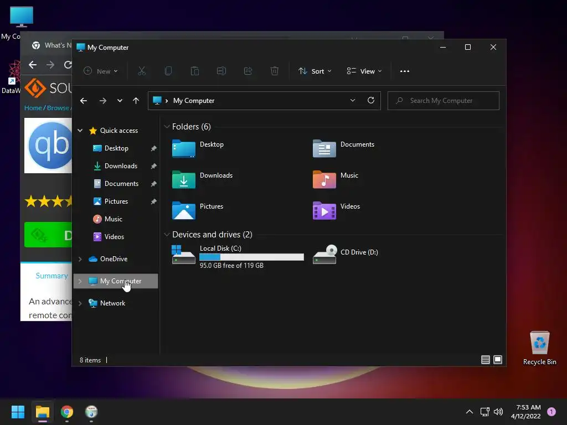Open the Desktop folder in main pane

pos(198,148)
